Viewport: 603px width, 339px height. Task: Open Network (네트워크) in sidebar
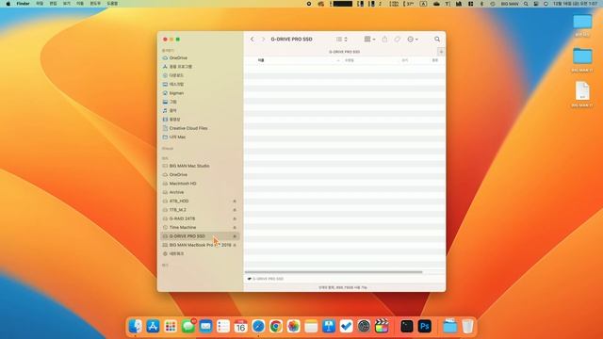tap(176, 254)
